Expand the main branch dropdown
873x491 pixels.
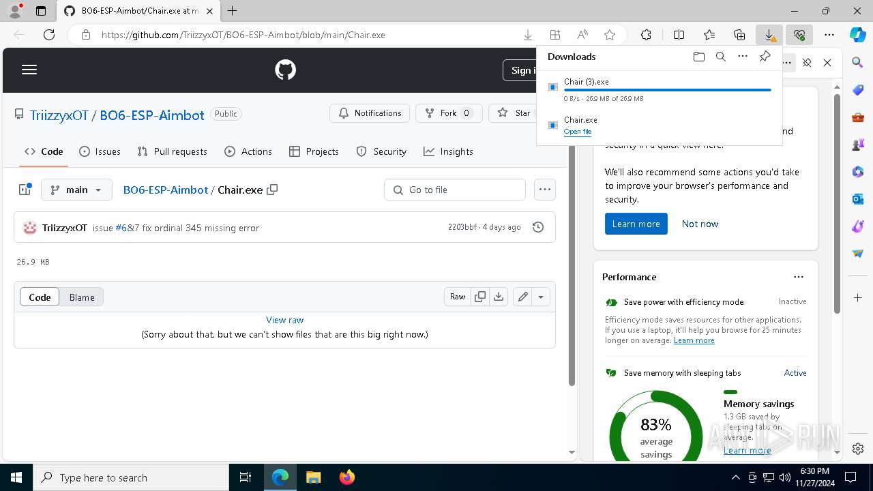[x=76, y=190]
